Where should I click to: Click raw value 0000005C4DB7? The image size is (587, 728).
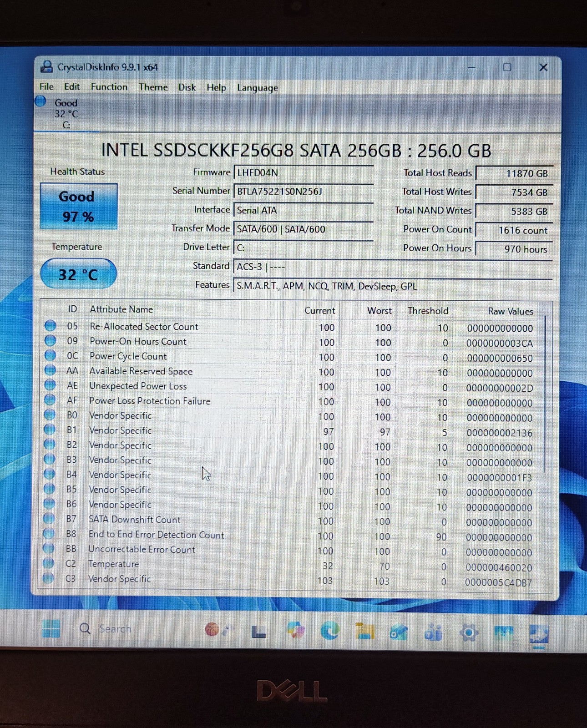click(498, 583)
